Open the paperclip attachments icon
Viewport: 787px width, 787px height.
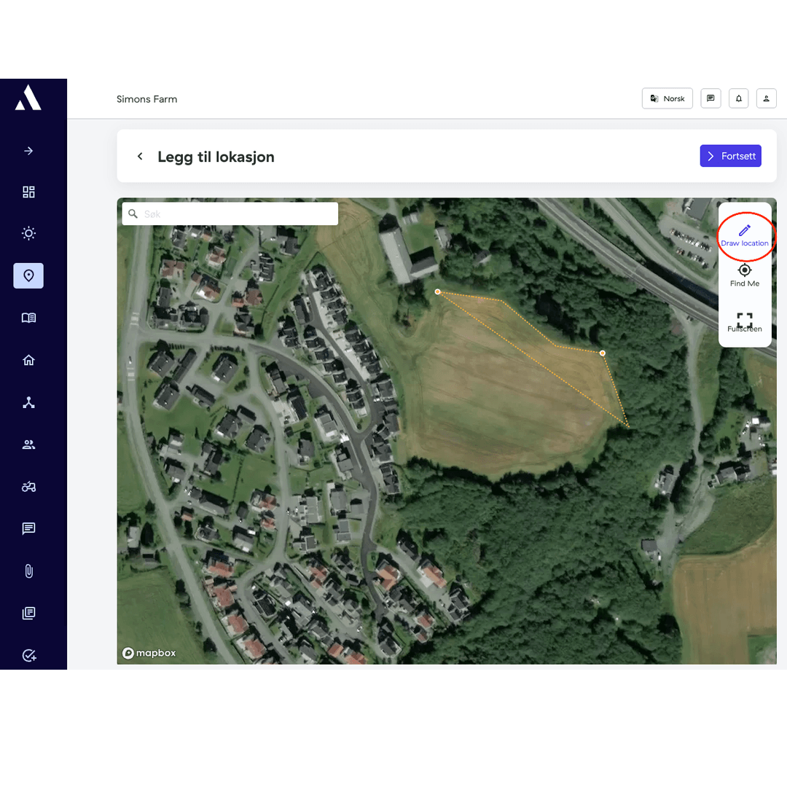[x=28, y=571]
